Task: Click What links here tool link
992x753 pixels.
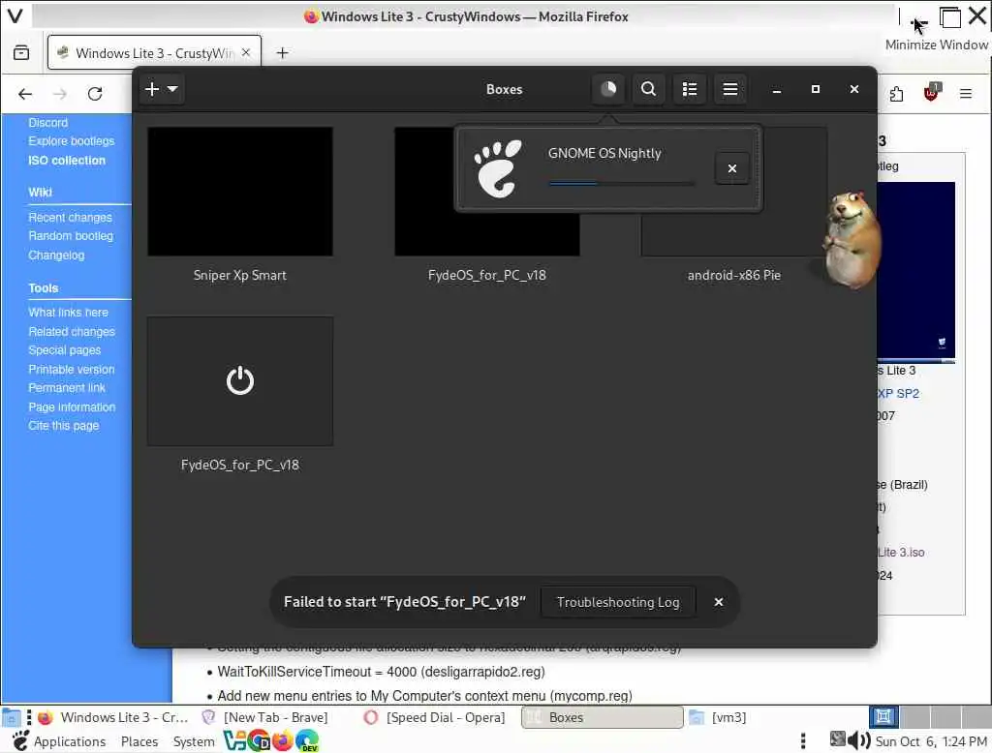Action: (69, 313)
